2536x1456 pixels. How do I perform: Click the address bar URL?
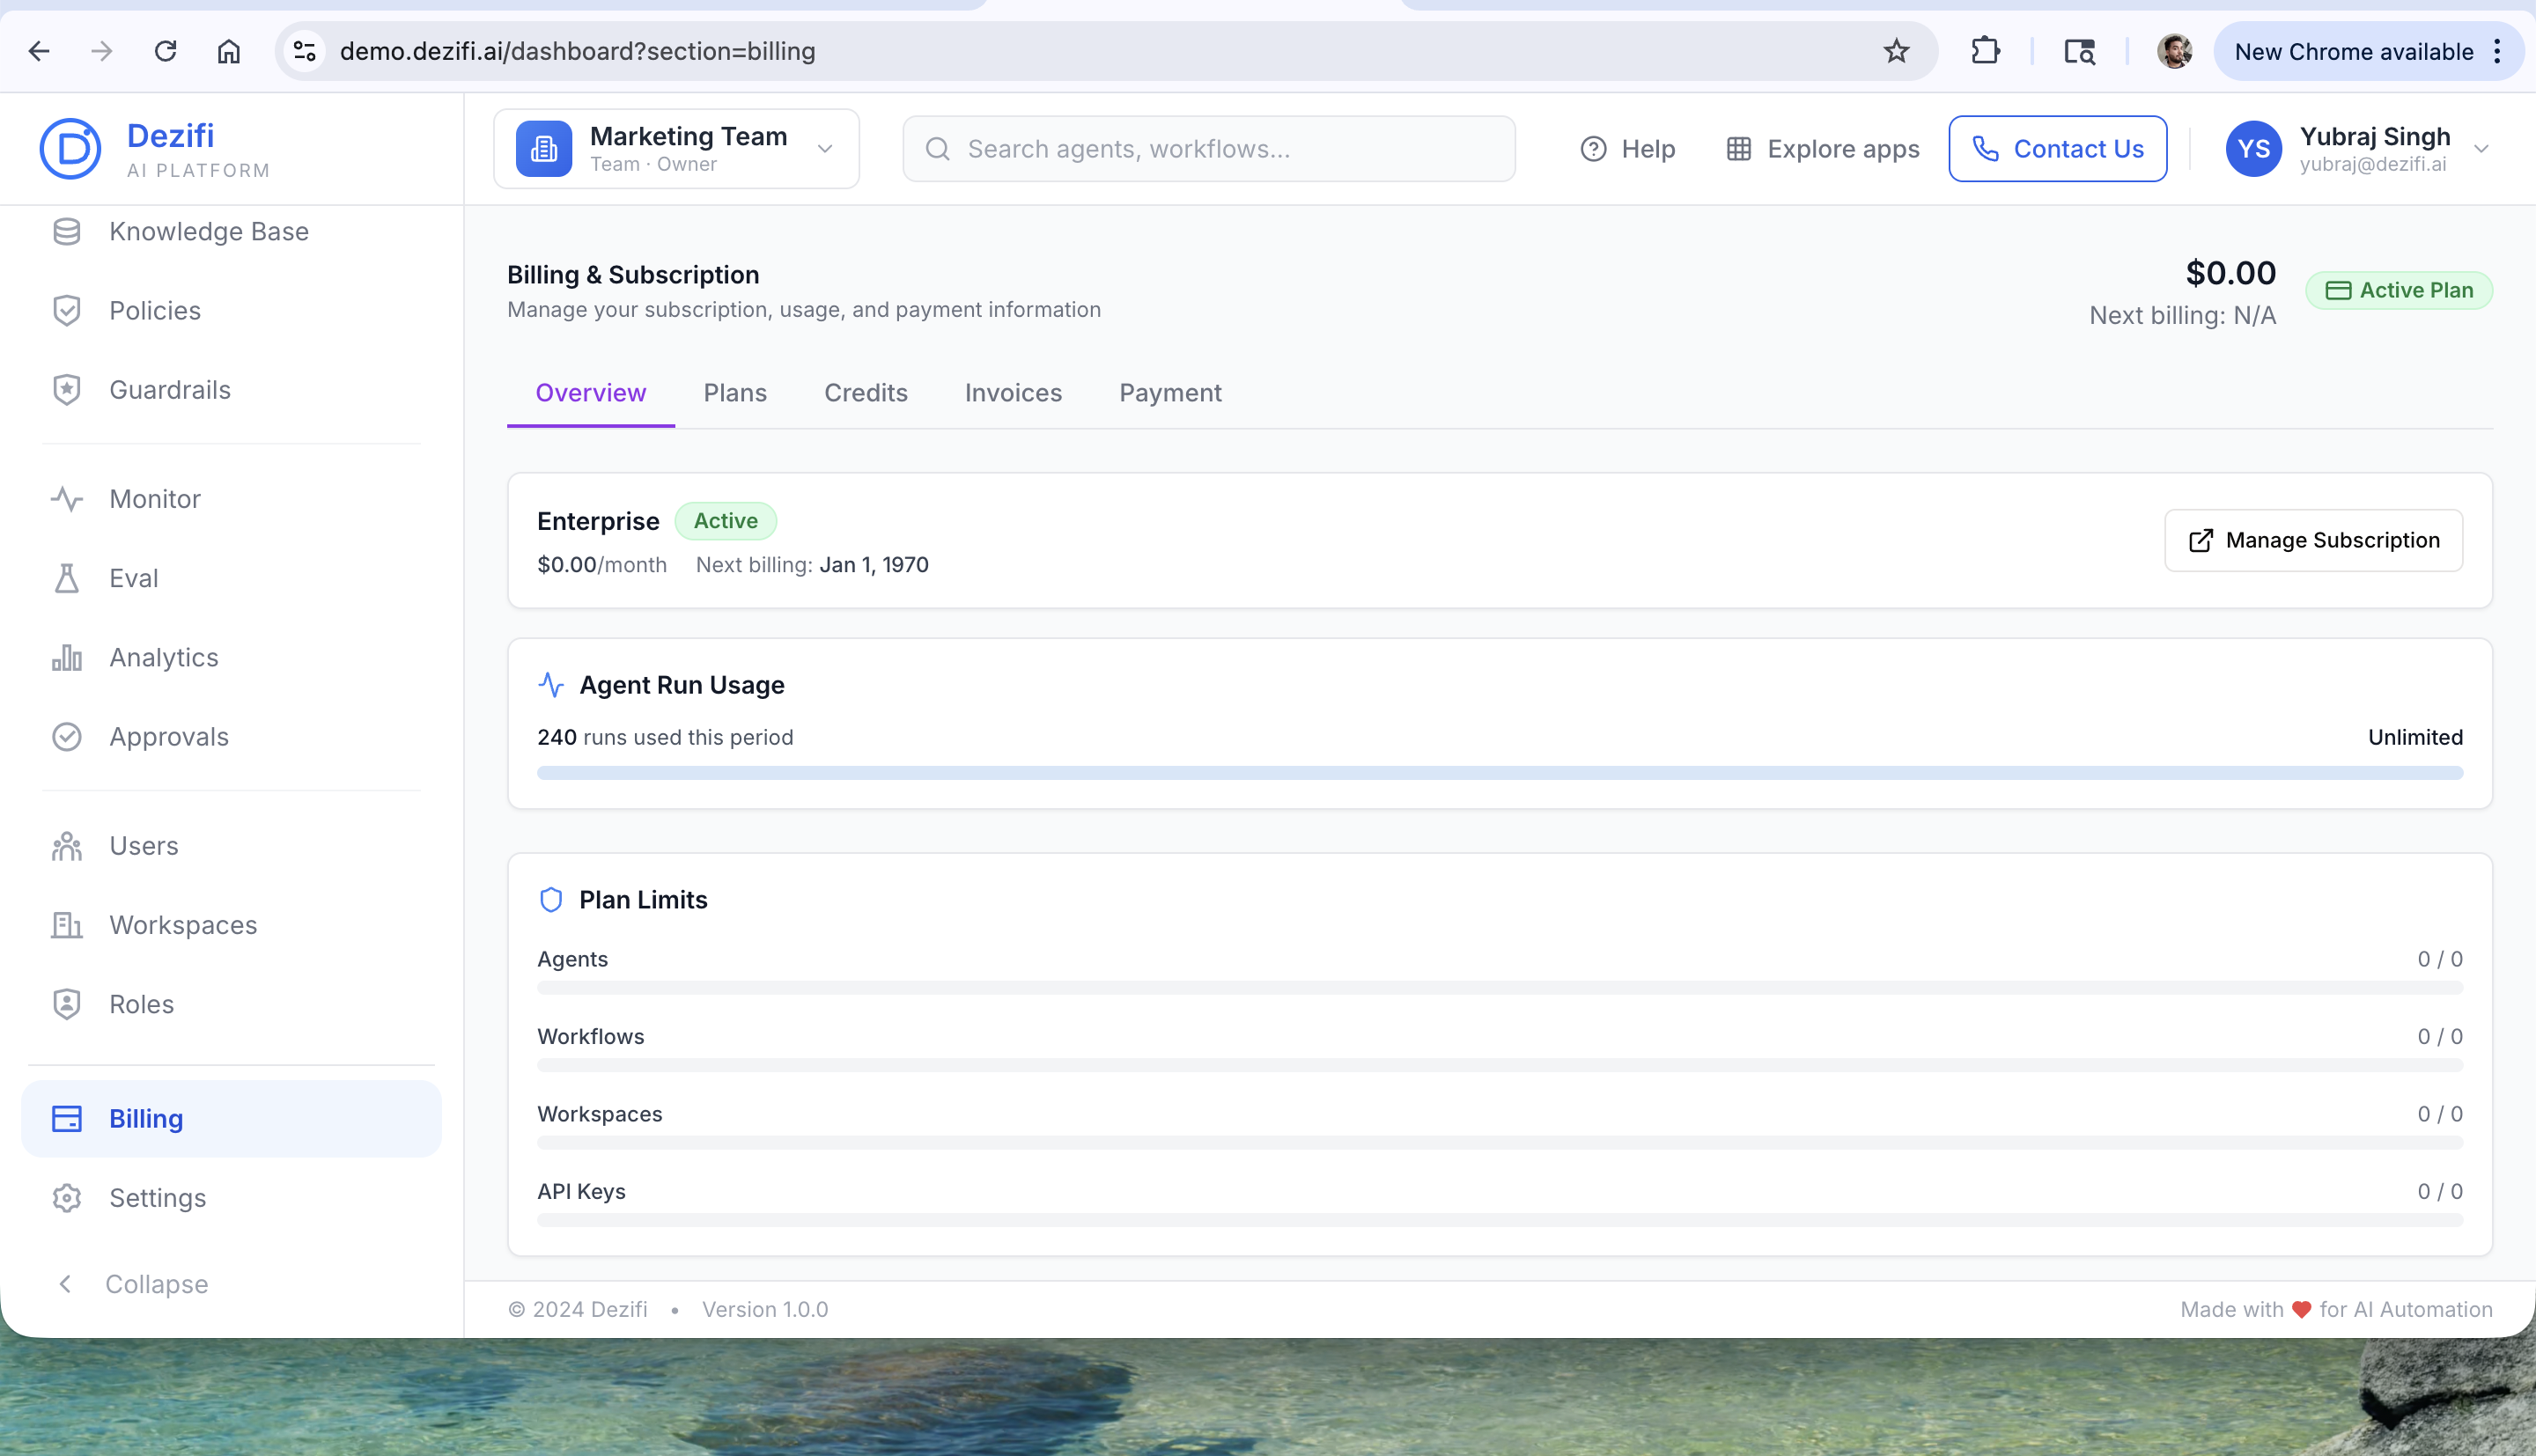click(578, 51)
